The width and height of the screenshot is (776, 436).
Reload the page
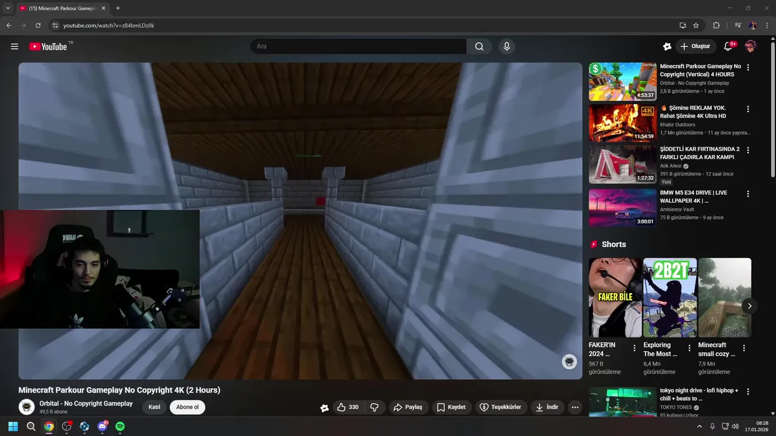38,25
